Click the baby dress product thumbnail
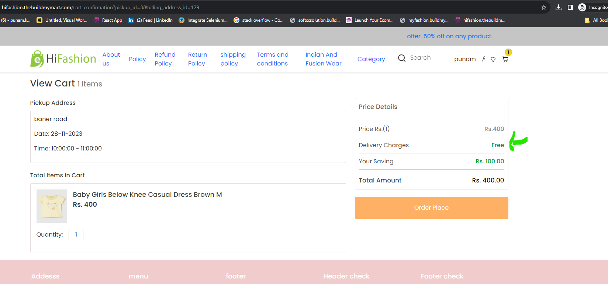The height and width of the screenshot is (284, 608). coord(52,206)
